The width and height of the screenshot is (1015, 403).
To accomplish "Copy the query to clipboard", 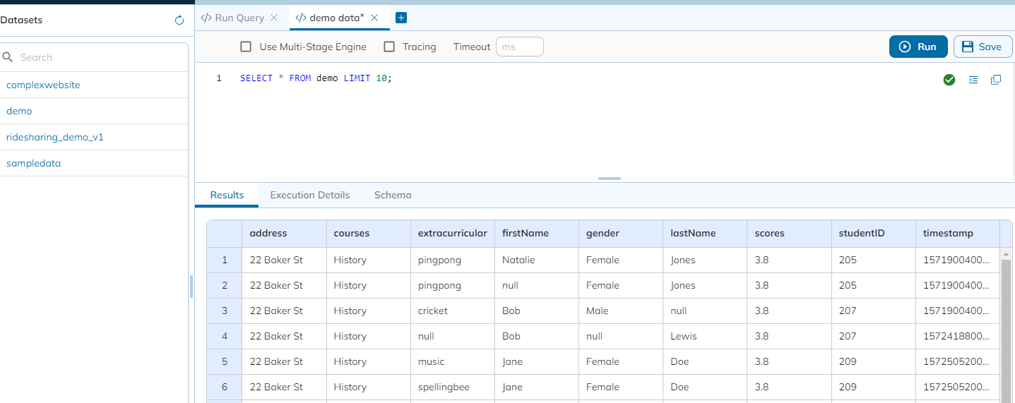I will (996, 80).
